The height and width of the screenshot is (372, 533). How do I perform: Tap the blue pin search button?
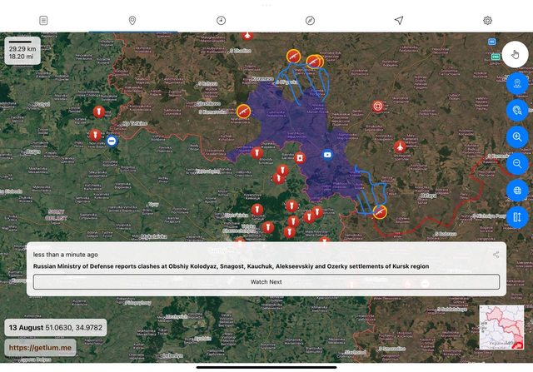[517, 110]
